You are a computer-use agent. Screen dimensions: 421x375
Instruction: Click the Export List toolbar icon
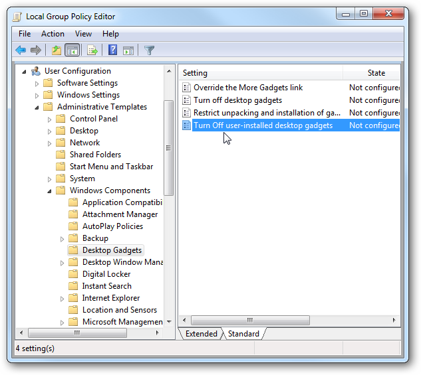pos(92,50)
